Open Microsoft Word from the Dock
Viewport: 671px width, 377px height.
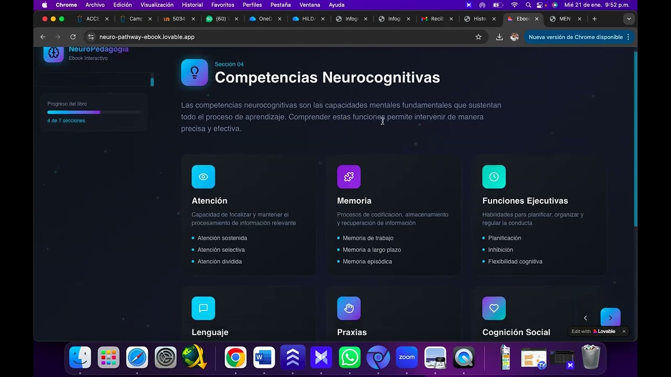point(264,358)
